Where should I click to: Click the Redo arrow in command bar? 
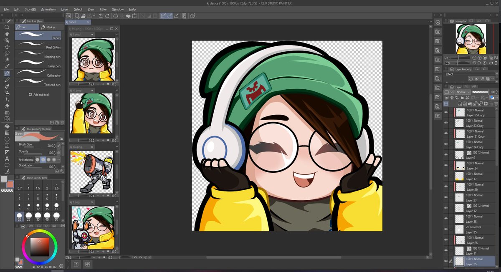(108, 16)
